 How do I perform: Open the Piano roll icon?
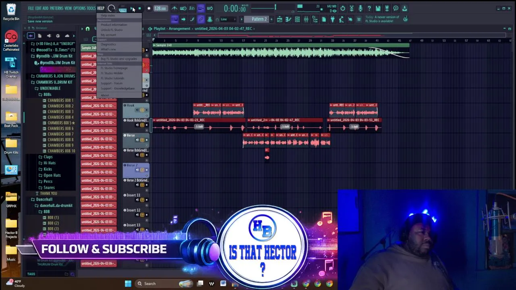[289, 19]
